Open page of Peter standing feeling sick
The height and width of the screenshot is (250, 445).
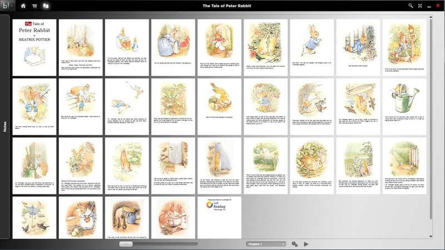coord(34,107)
